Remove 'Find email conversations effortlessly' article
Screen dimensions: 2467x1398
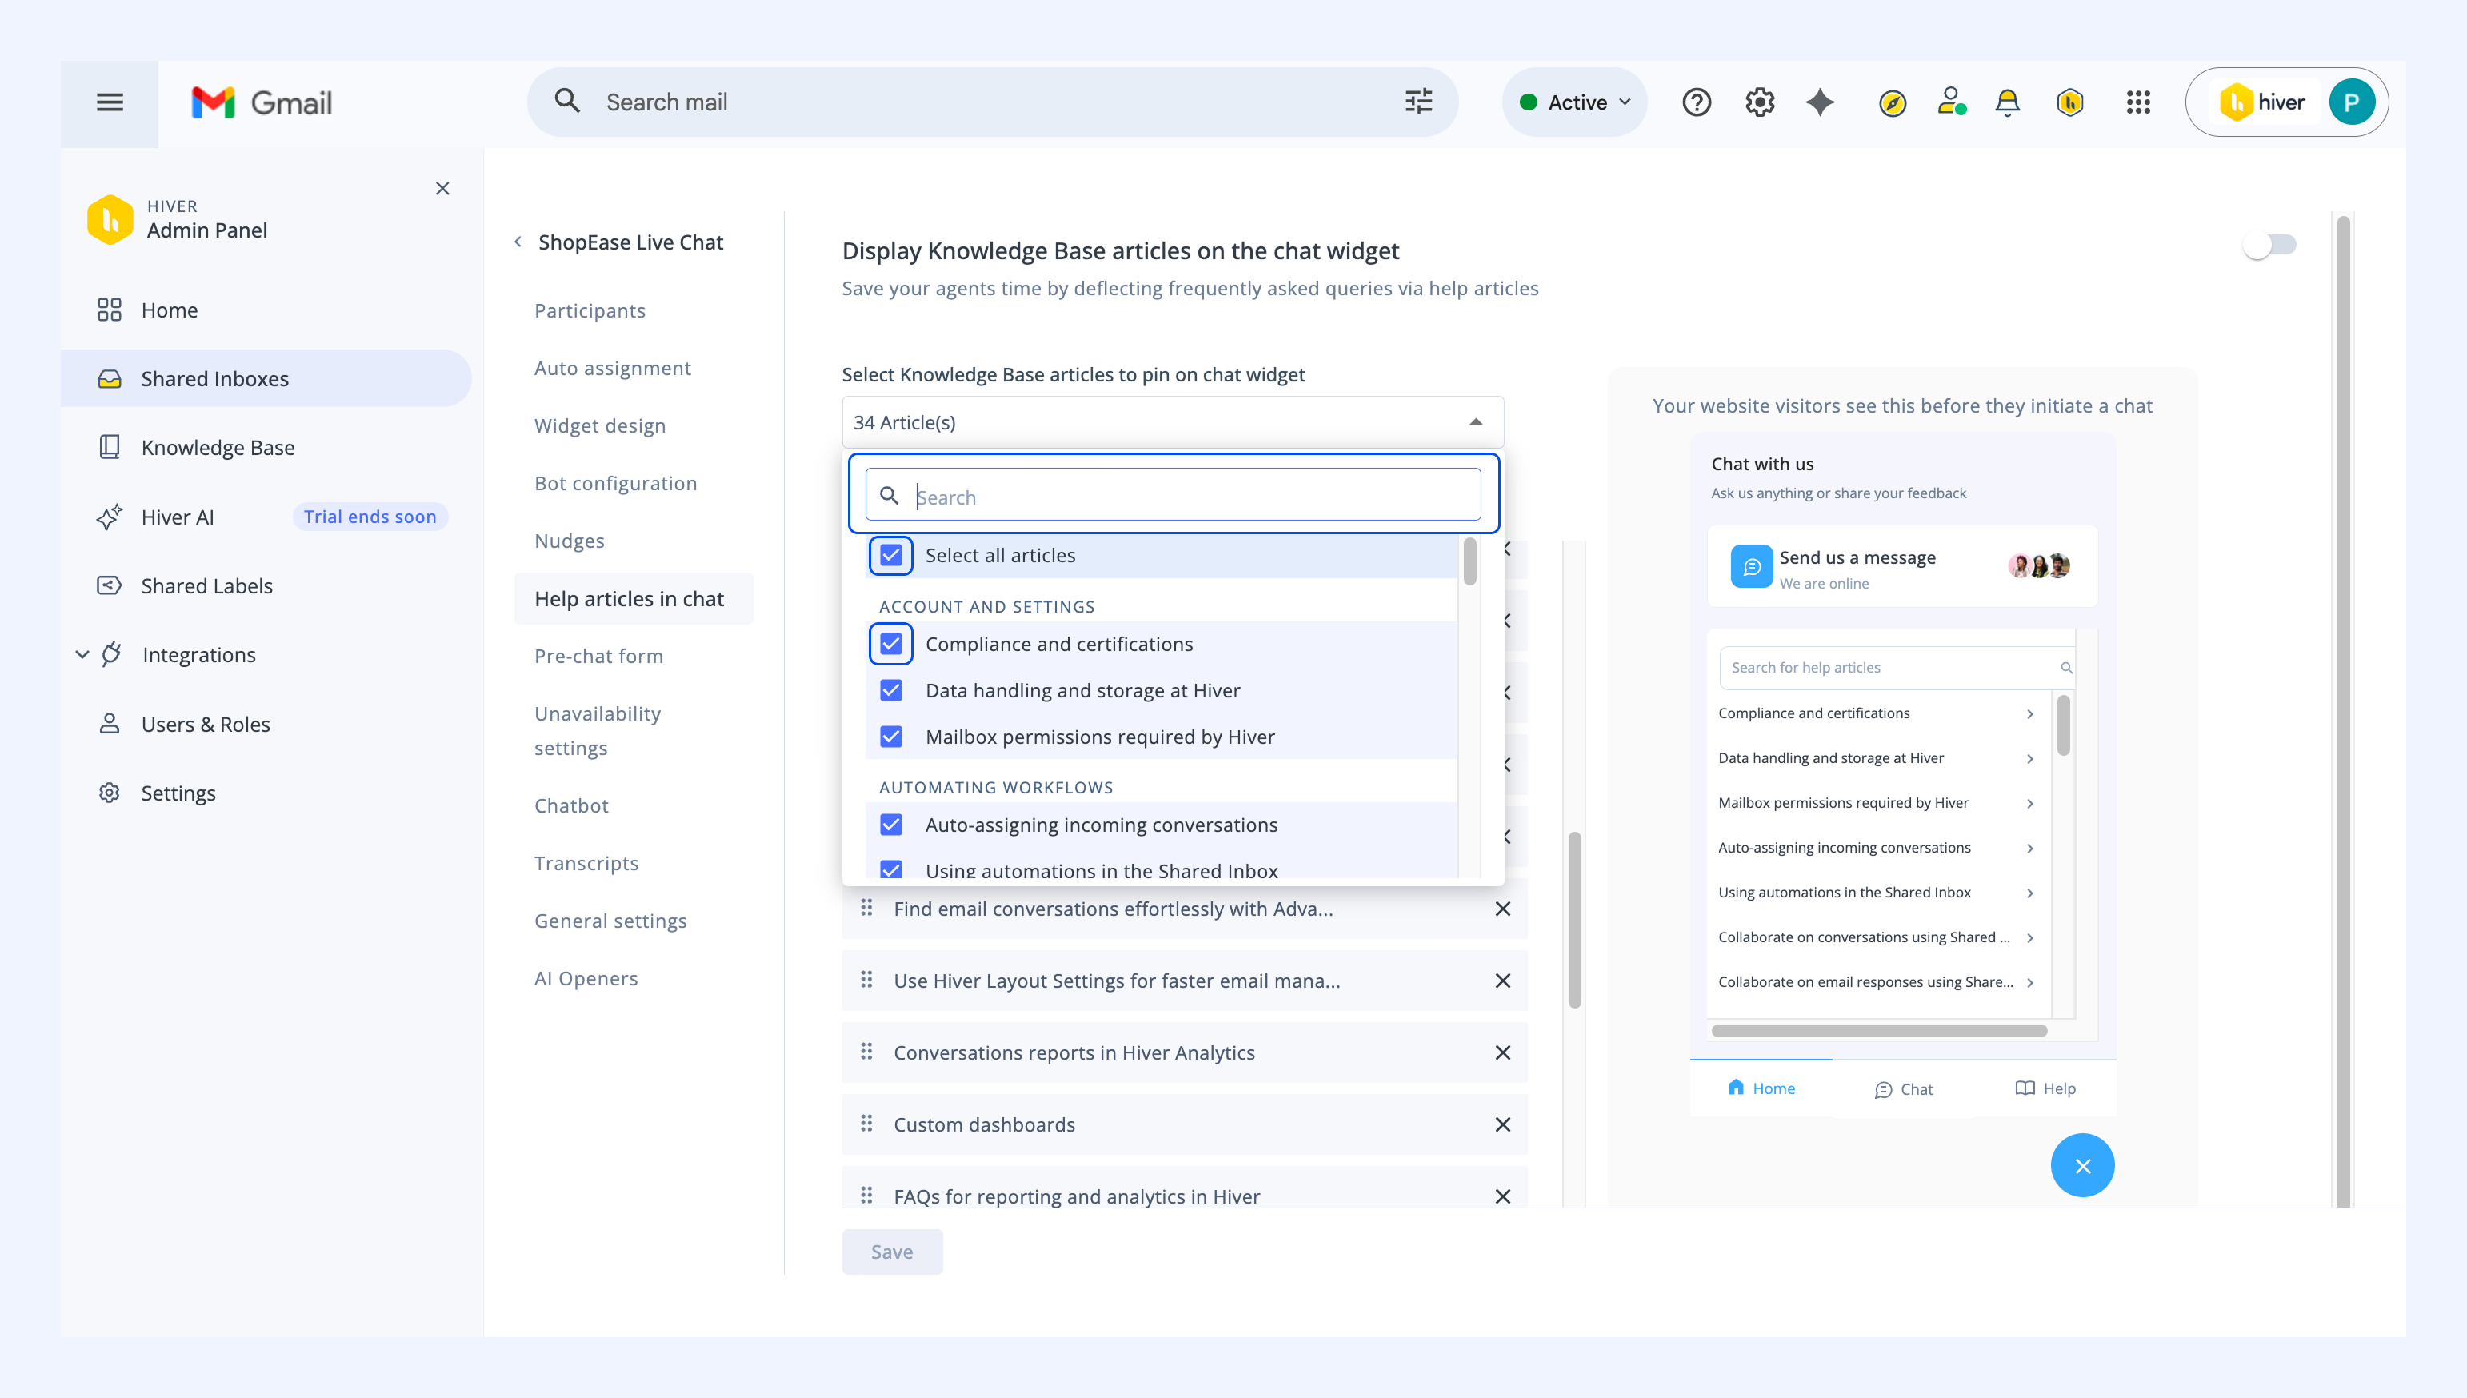(x=1503, y=909)
